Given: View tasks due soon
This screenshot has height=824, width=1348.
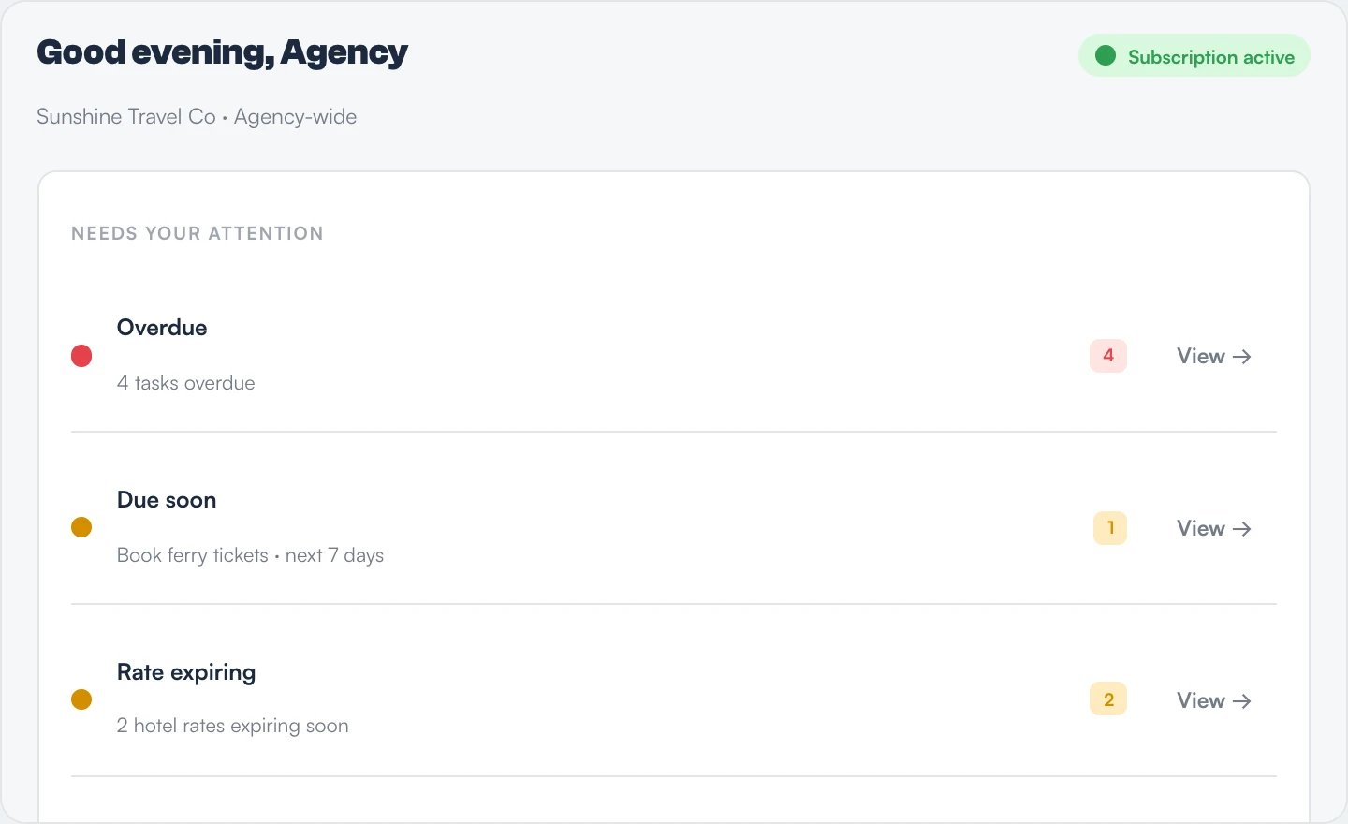Looking at the screenshot, I should pos(1214,528).
